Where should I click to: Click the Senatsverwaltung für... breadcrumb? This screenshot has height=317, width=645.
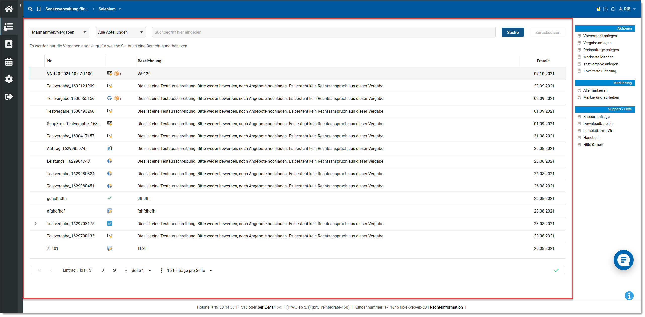[66, 9]
